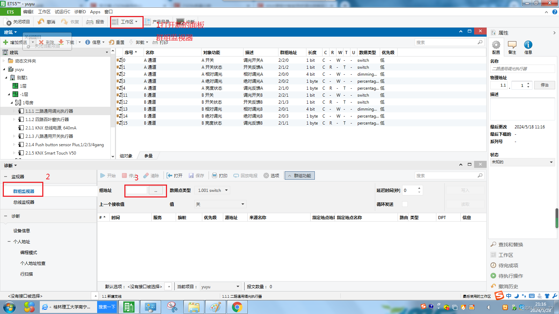
Task: Click the 重置 reset button
Action: click(x=117, y=42)
